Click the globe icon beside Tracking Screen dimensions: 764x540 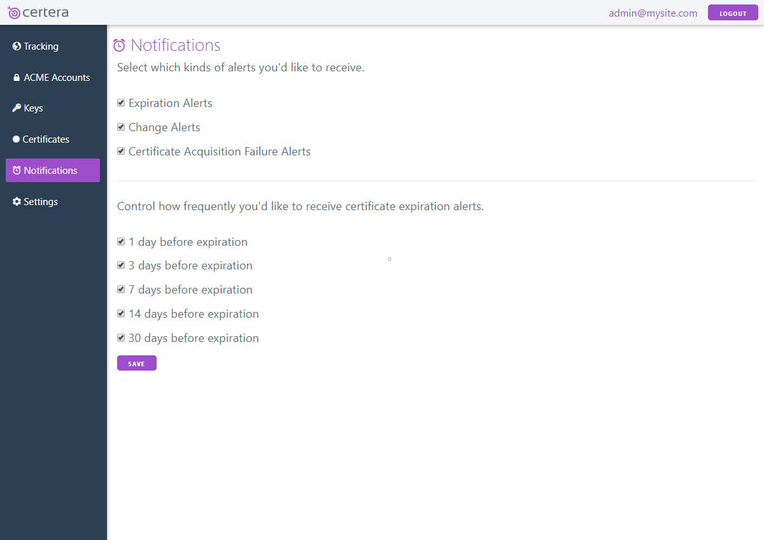tap(17, 46)
